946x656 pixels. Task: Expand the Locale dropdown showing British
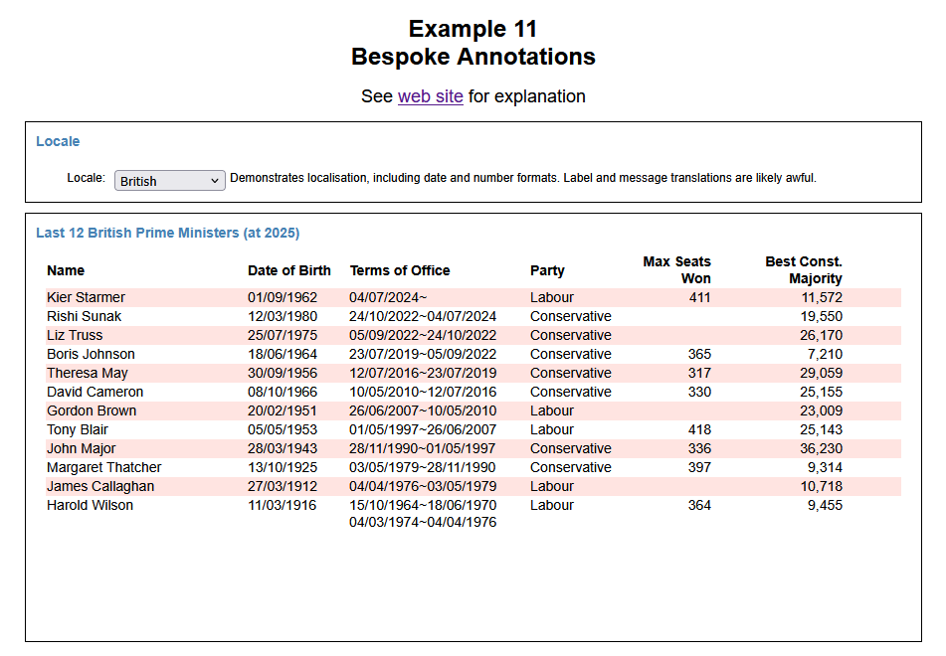(x=170, y=181)
